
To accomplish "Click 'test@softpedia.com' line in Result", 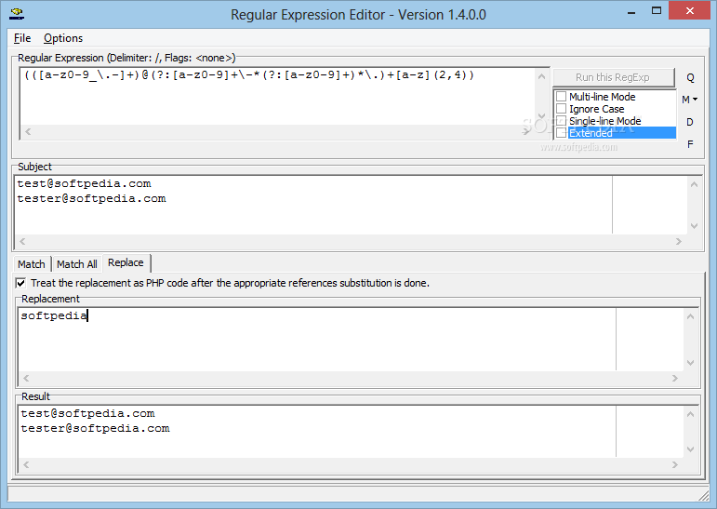I will tap(87, 413).
